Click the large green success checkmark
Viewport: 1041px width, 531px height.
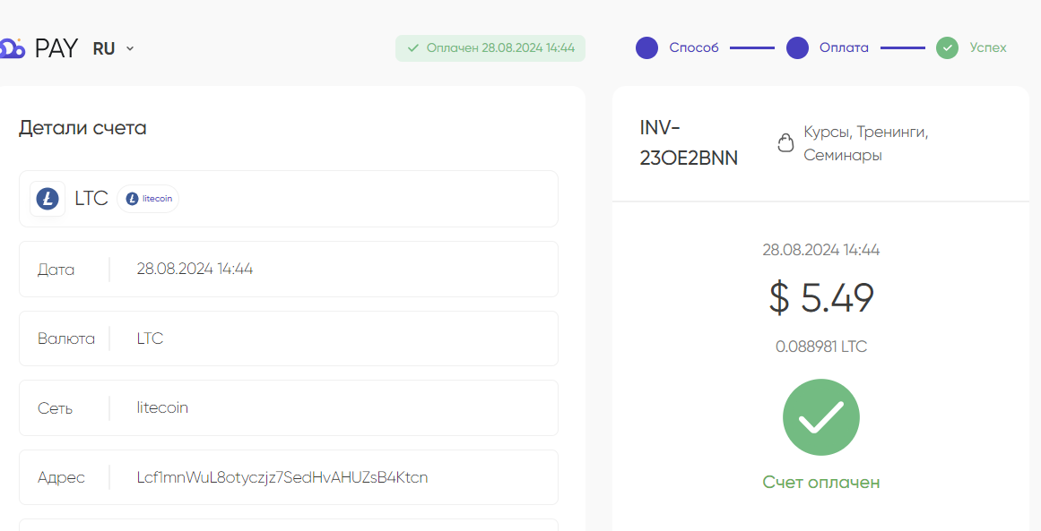tap(821, 417)
